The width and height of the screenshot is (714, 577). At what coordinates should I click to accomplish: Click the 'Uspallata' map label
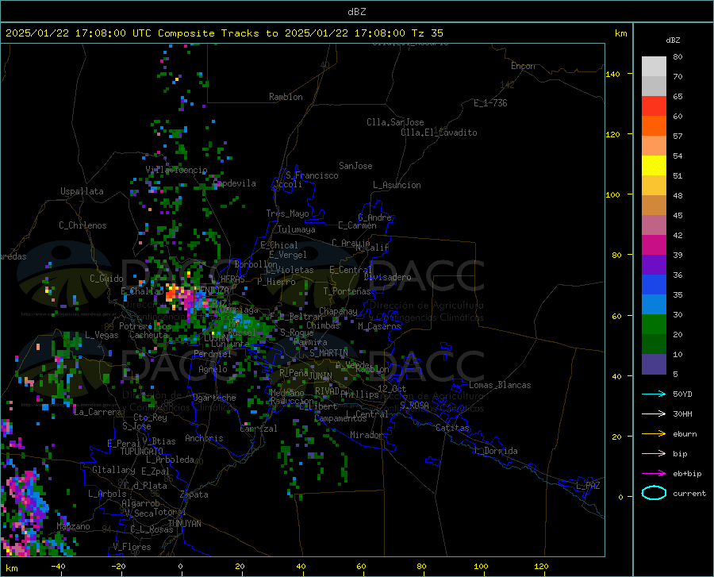coord(82,191)
